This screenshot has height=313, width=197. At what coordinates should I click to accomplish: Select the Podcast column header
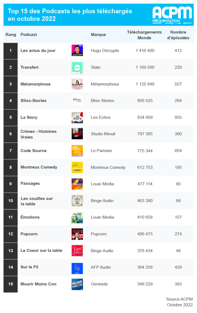(29, 35)
